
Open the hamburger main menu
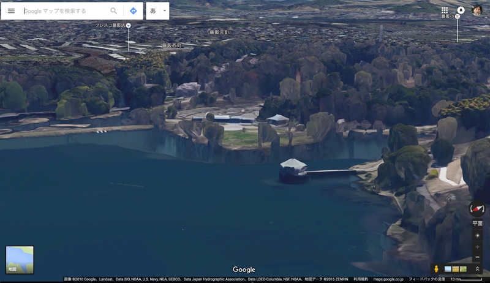click(11, 11)
